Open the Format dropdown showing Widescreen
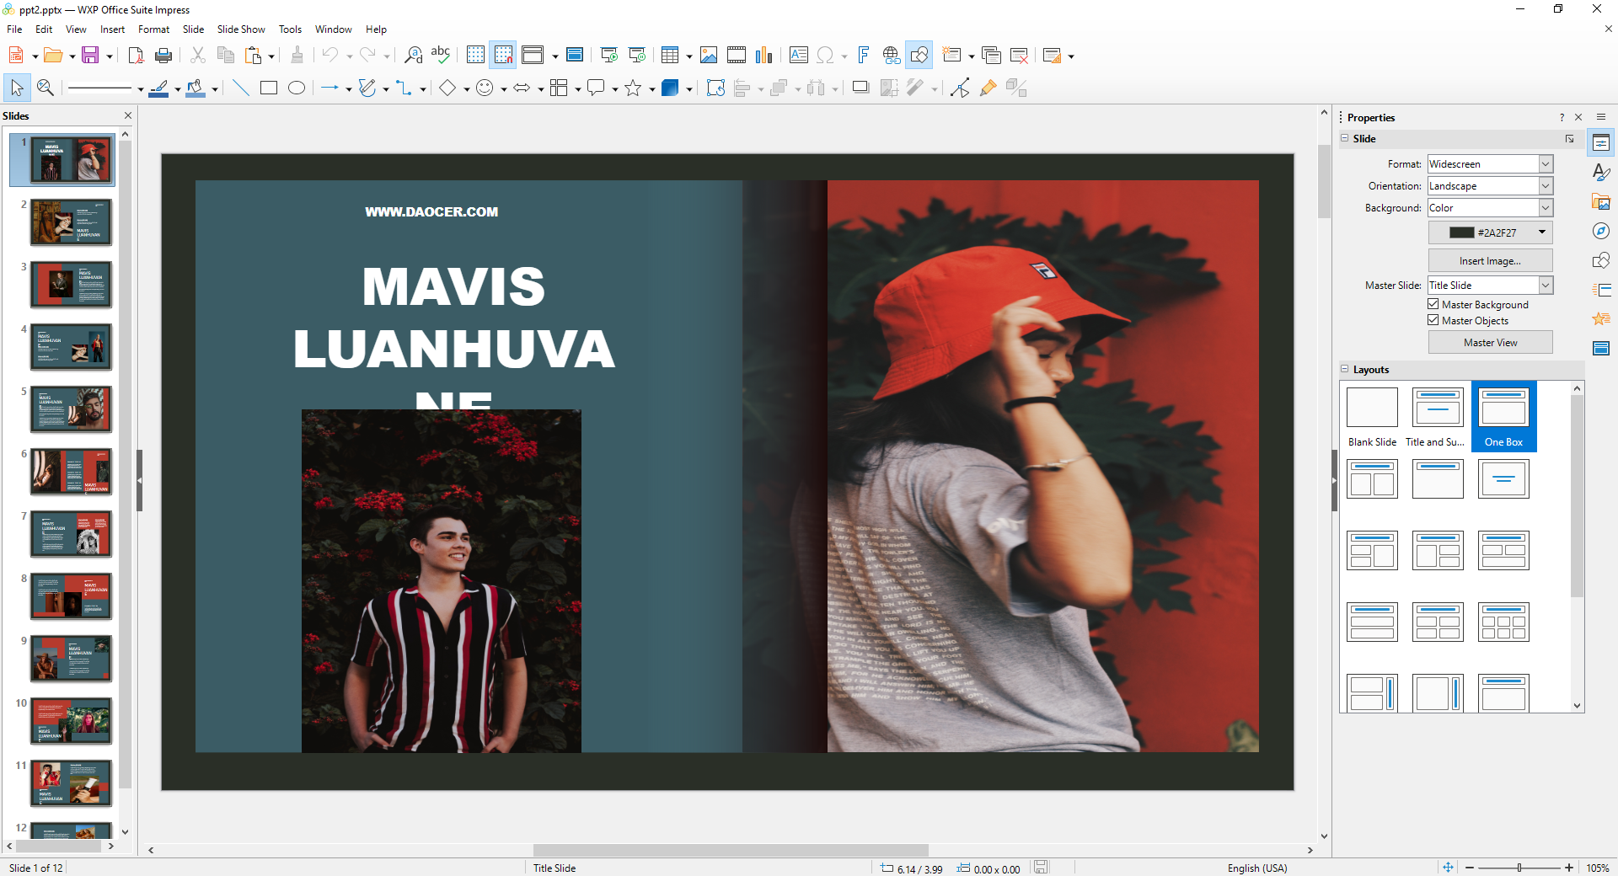Image resolution: width=1618 pixels, height=876 pixels. point(1490,163)
